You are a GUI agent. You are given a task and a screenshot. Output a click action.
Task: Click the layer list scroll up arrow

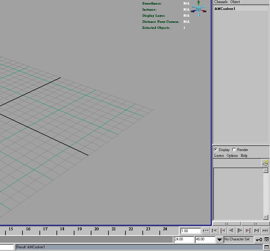coord(266,170)
